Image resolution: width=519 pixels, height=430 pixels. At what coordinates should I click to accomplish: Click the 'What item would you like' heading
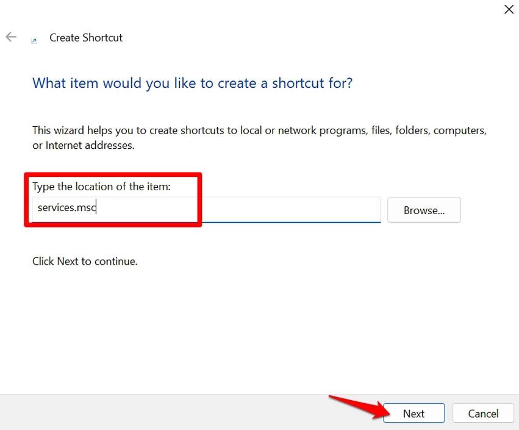(192, 83)
